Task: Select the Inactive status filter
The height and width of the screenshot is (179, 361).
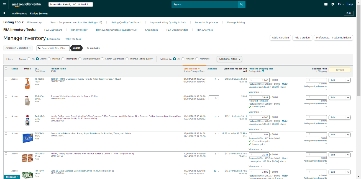Action: click(x=49, y=59)
